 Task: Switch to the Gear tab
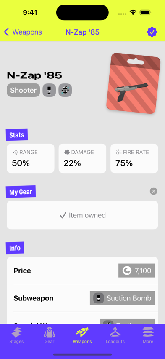[x=49, y=335]
